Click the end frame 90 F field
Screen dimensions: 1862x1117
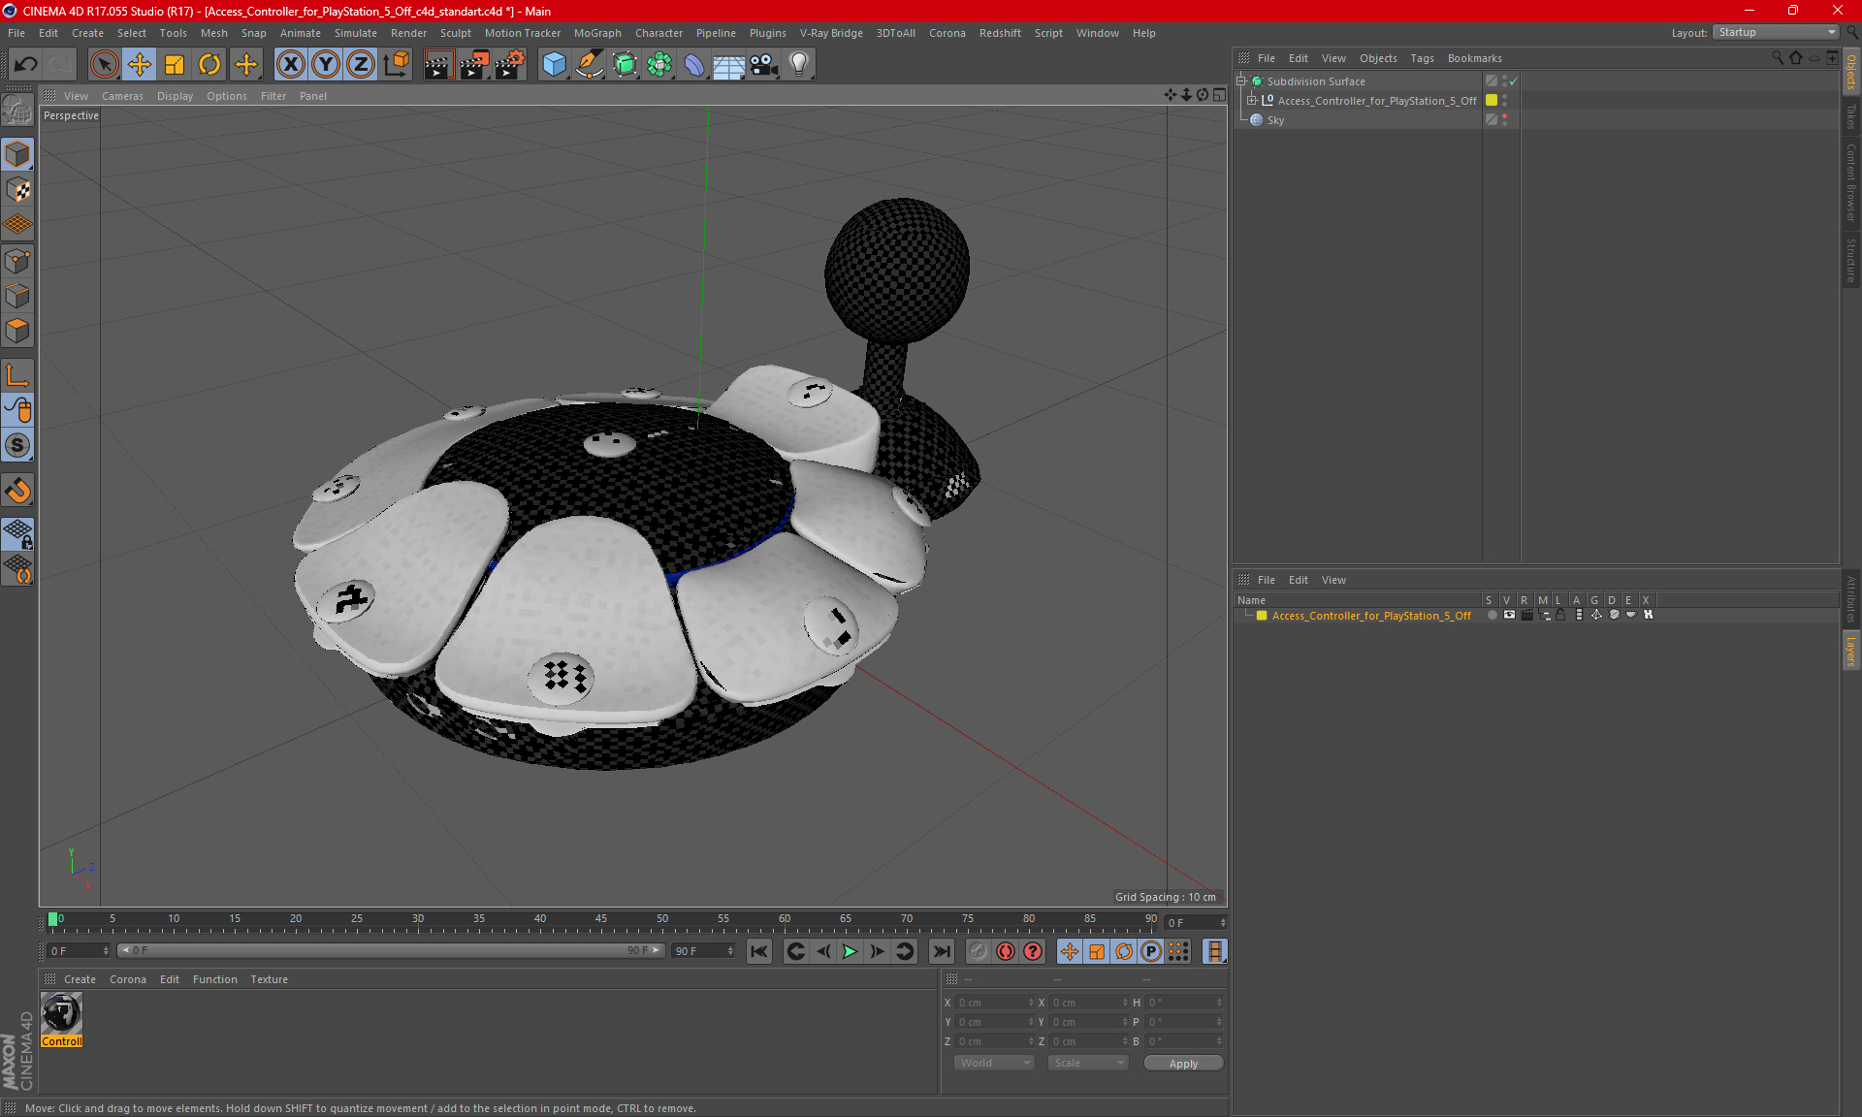pos(703,951)
